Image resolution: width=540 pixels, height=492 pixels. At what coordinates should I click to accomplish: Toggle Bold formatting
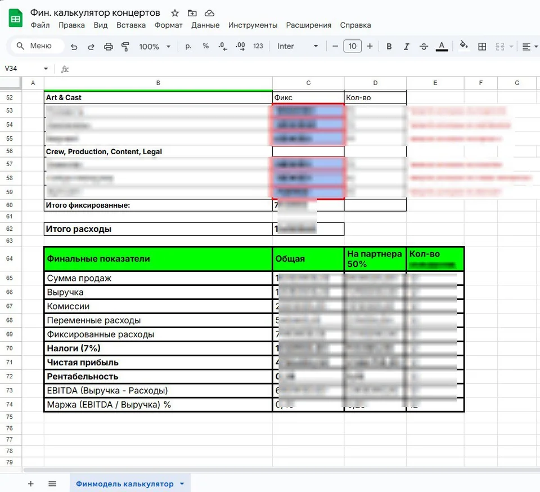click(389, 47)
